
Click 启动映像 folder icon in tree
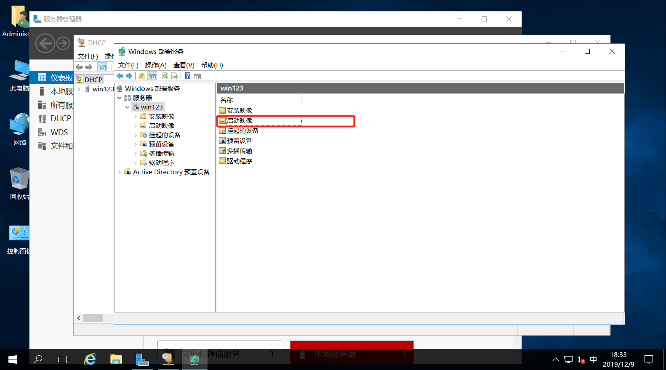(x=143, y=126)
